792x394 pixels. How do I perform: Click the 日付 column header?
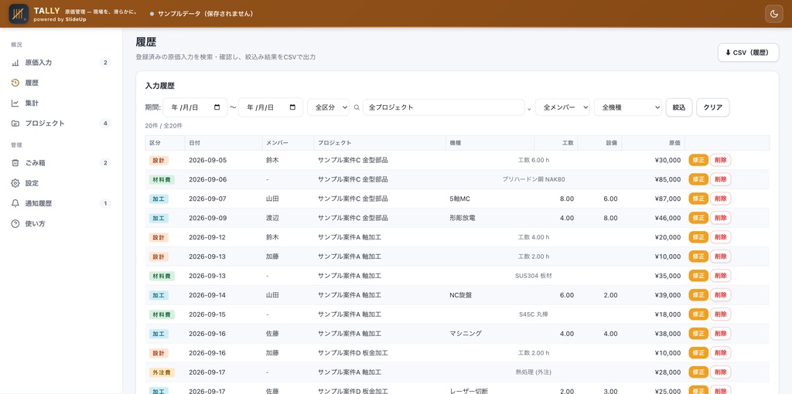click(x=224, y=143)
